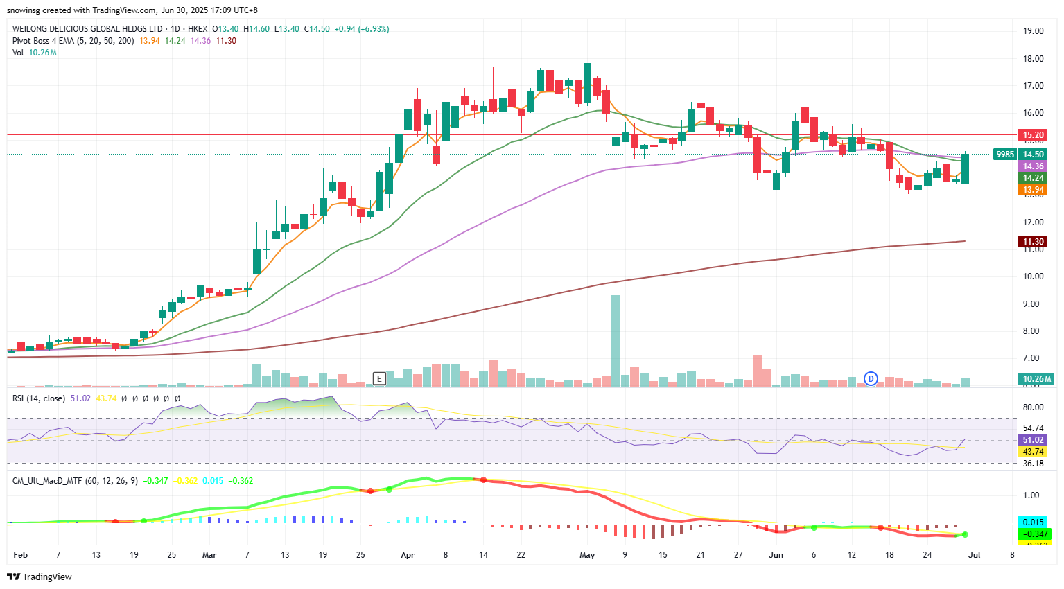Click the purple 14.36 EMA price label
The width and height of the screenshot is (1064, 589).
(x=1033, y=166)
